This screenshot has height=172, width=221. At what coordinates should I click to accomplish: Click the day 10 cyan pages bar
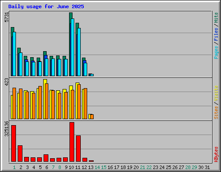(x=73, y=47)
